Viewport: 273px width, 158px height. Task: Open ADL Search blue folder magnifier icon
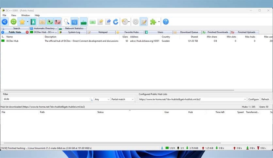click(74, 22)
